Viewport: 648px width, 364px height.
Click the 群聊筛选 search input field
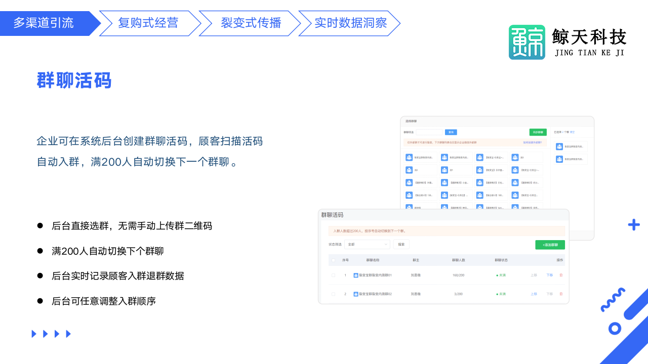click(429, 132)
